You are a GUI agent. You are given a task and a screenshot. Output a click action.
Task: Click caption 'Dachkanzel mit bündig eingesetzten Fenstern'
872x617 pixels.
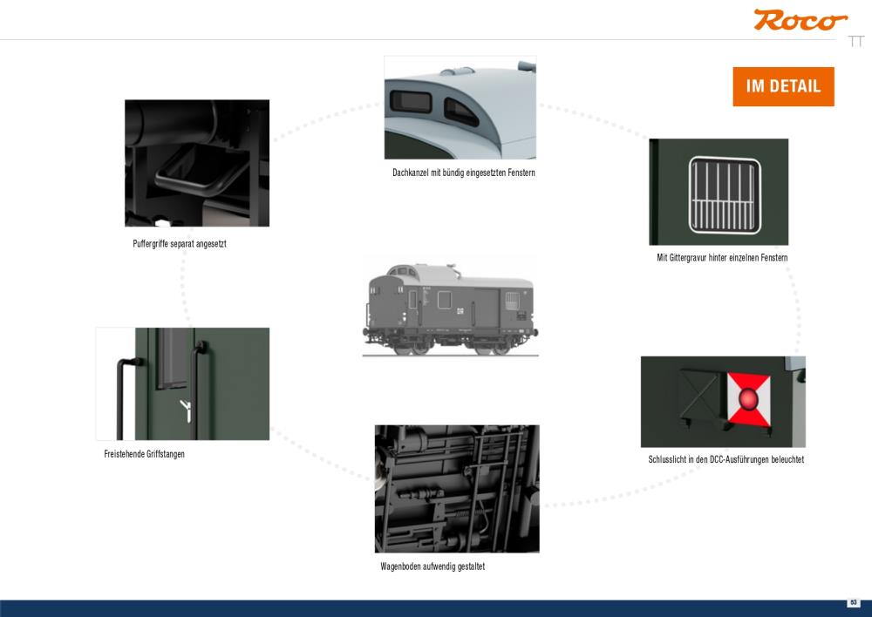464,173
